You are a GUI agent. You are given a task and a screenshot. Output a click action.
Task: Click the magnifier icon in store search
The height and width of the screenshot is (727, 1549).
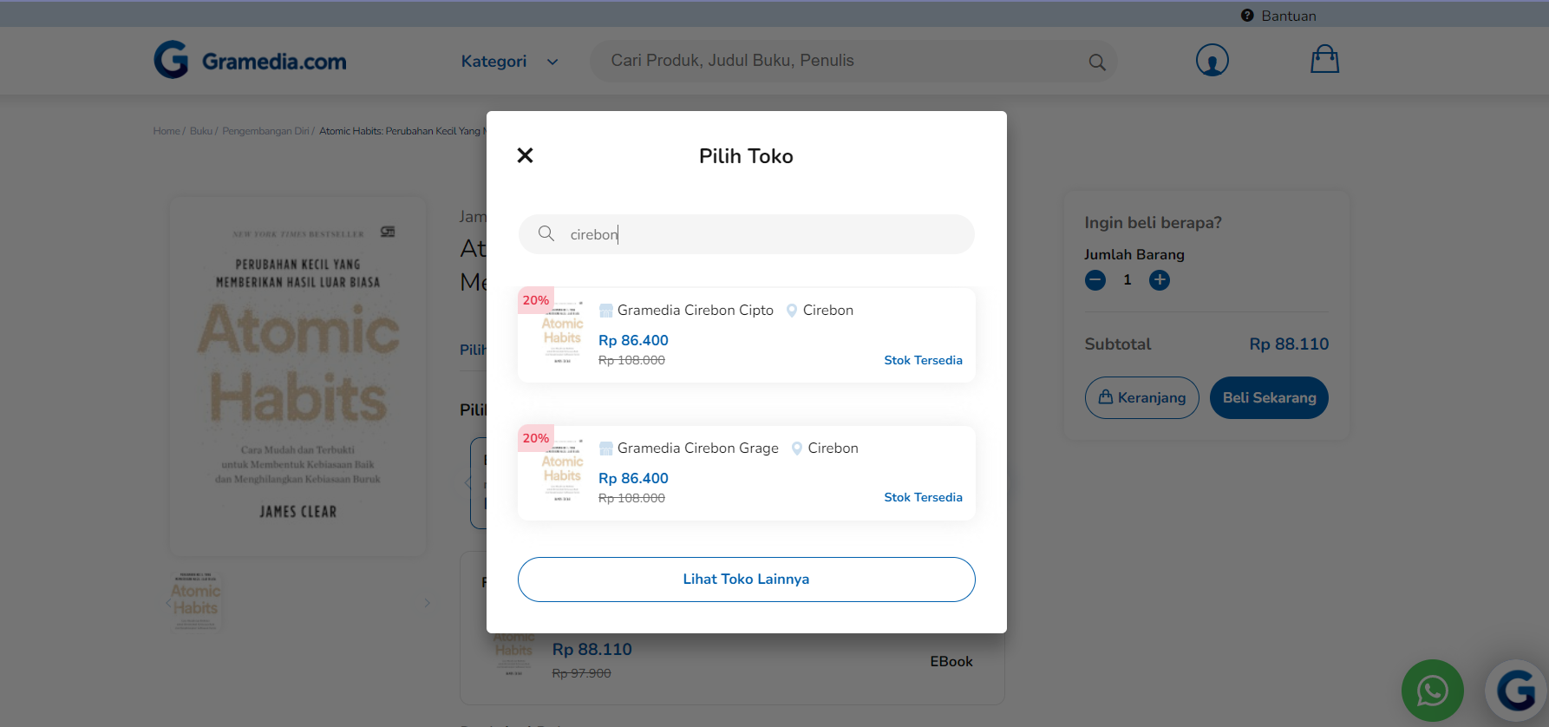546,233
